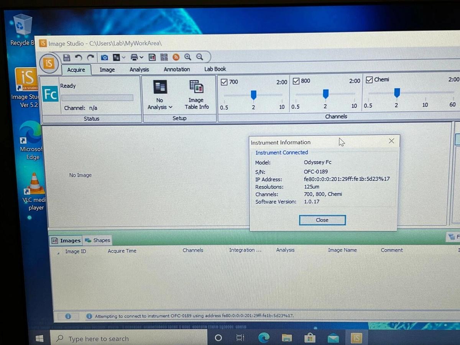Viewport: 460px width, 345px height.
Task: Open Cortana circle on taskbar
Action: (x=218, y=338)
